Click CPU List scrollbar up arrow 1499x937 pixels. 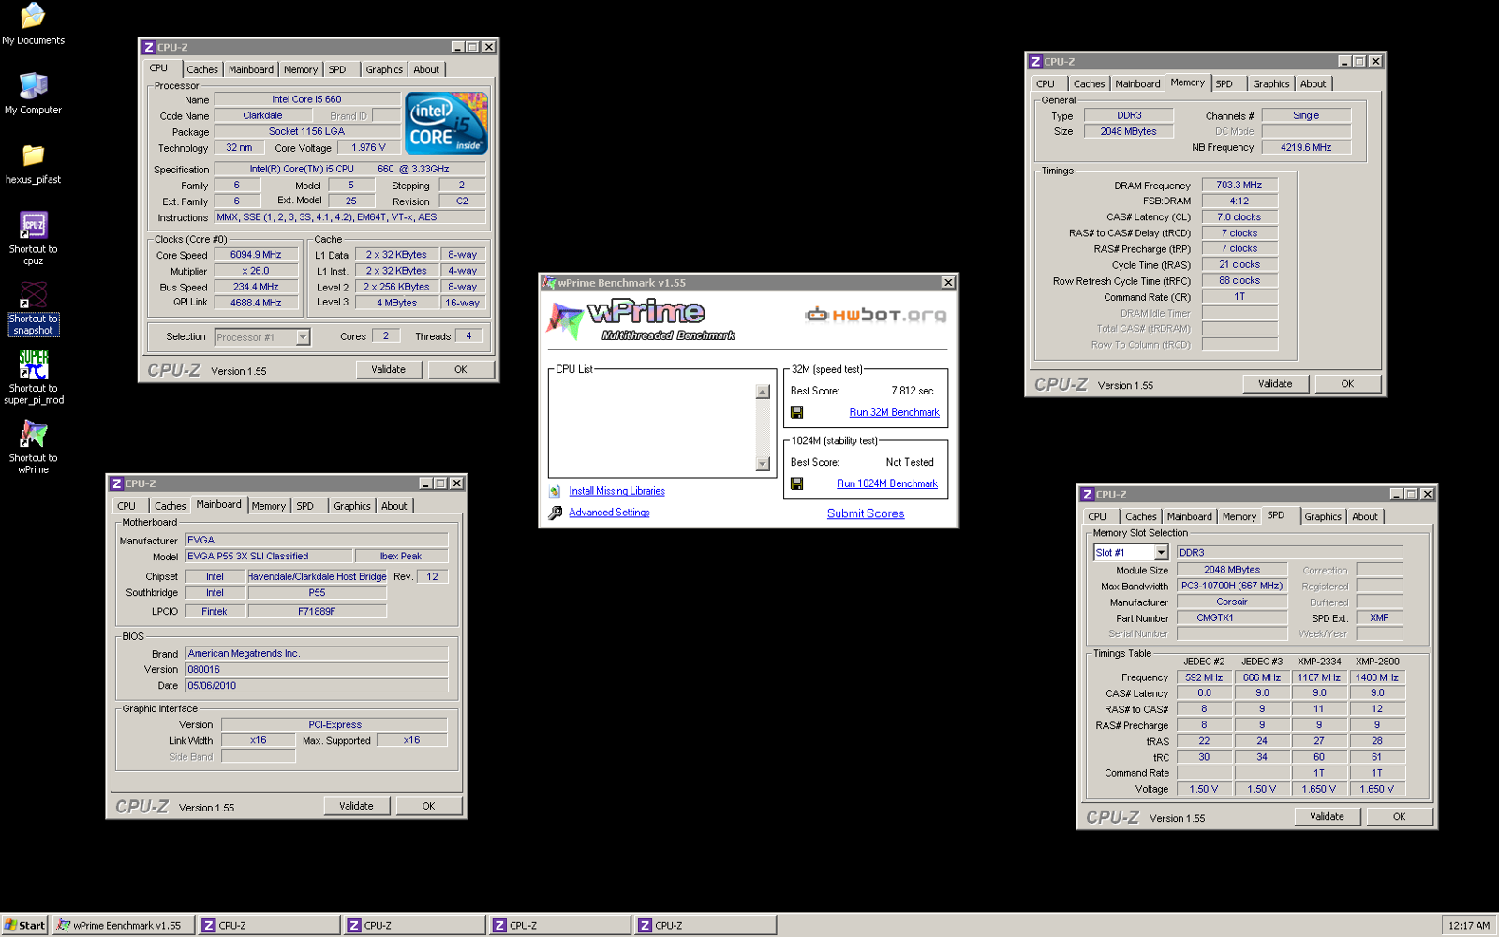point(763,392)
